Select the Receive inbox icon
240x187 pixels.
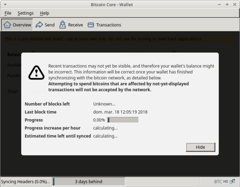(63, 24)
